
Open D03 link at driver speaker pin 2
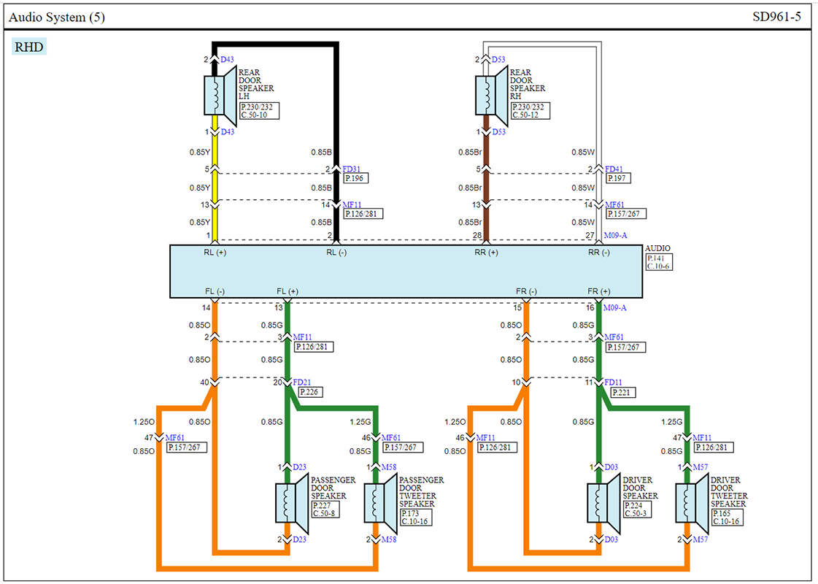pos(611,539)
